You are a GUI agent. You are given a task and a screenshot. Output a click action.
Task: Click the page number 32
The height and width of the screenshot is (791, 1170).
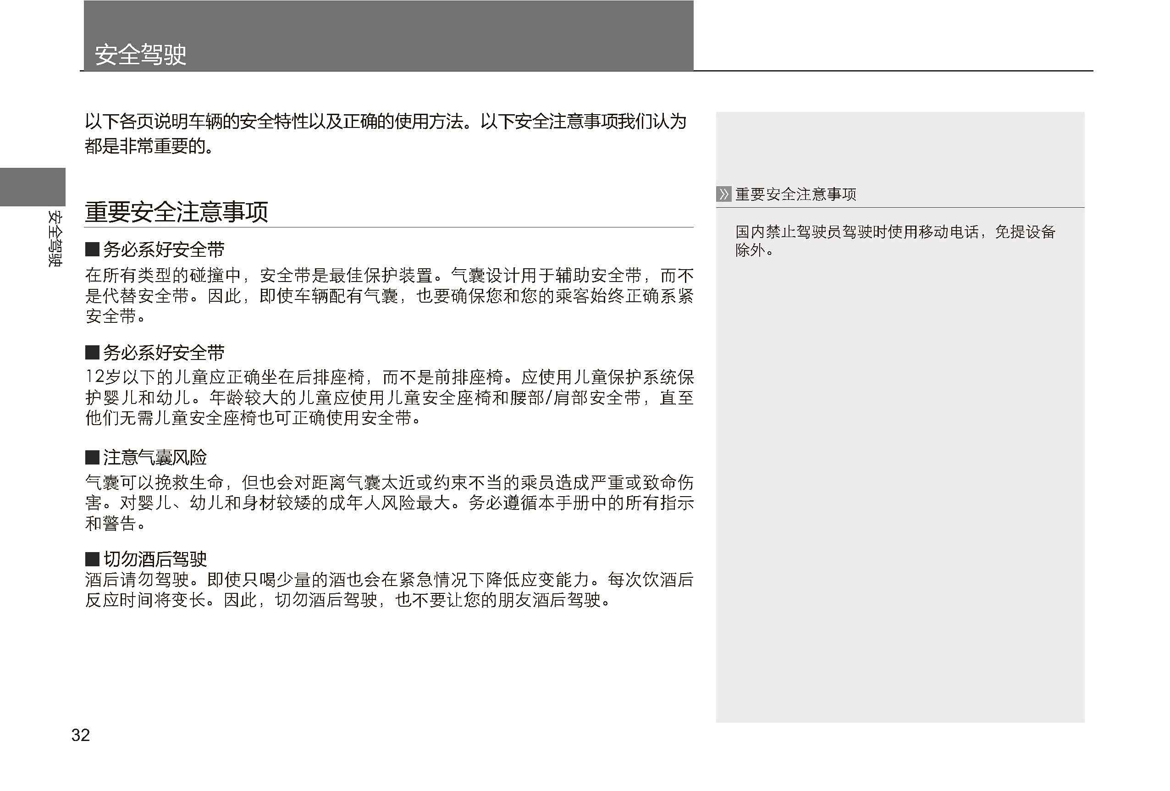(81, 735)
